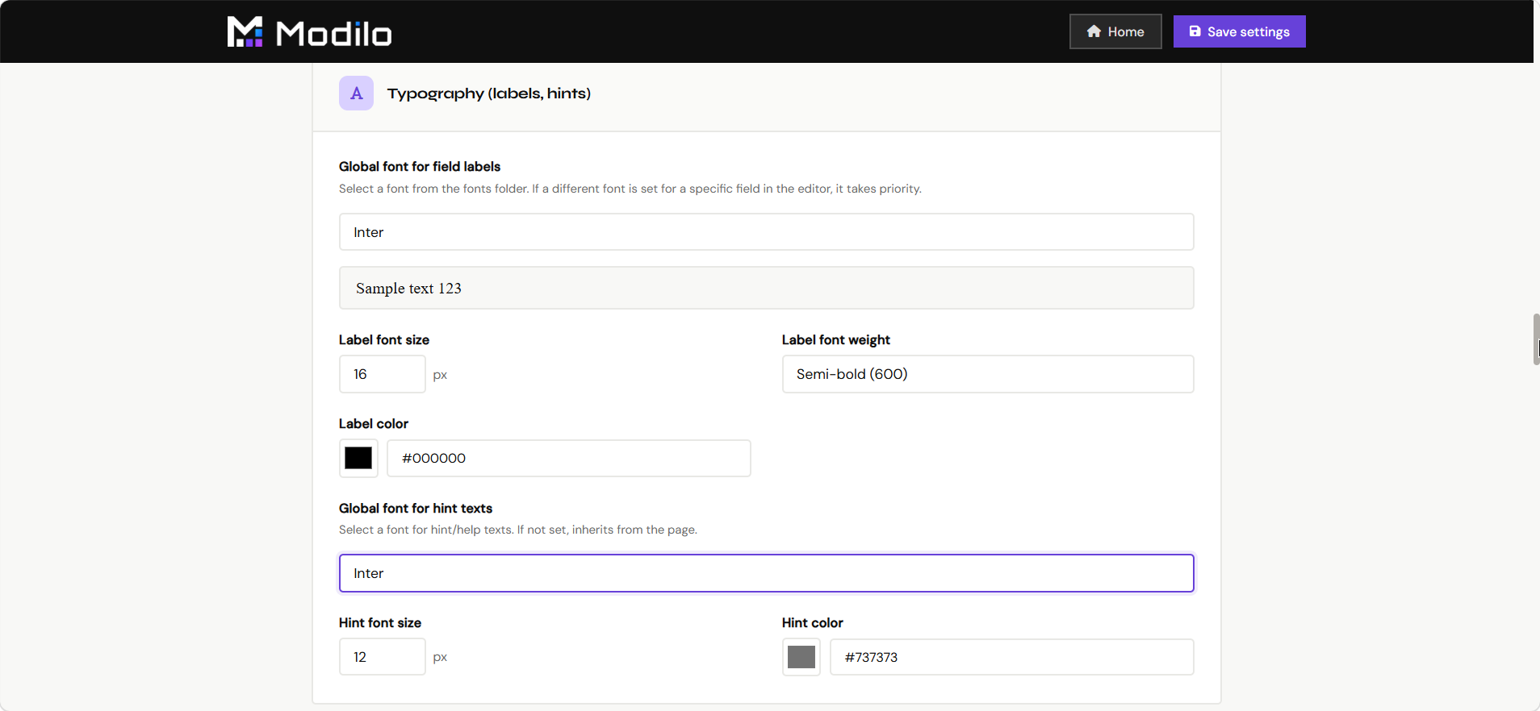Open the Global font for hint texts dropdown
Image resolution: width=1540 pixels, height=711 pixels.
tap(766, 573)
